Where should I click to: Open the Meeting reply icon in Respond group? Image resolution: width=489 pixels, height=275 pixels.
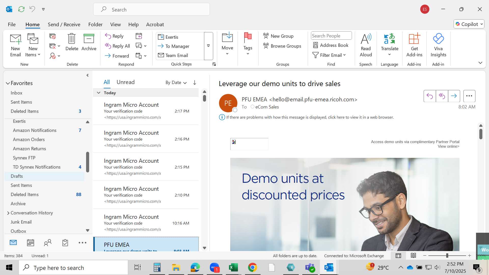pyautogui.click(x=139, y=36)
